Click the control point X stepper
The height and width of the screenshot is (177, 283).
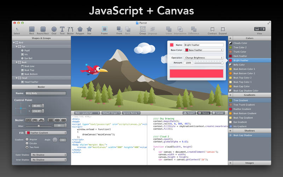(x=43, y=105)
